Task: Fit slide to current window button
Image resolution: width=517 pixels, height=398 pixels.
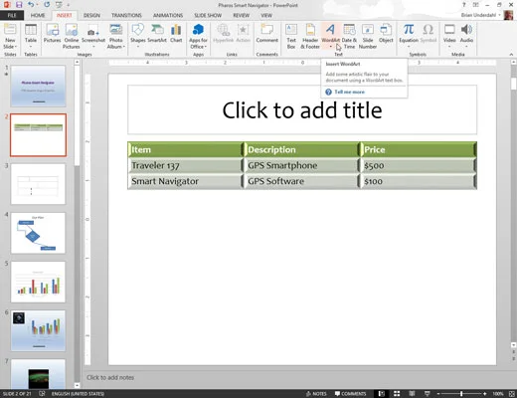Action: pyautogui.click(x=512, y=394)
